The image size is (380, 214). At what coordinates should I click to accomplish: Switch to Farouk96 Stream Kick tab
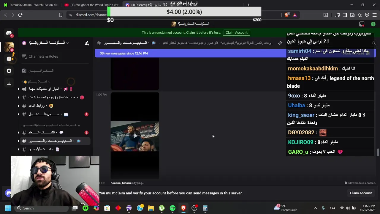point(31,5)
